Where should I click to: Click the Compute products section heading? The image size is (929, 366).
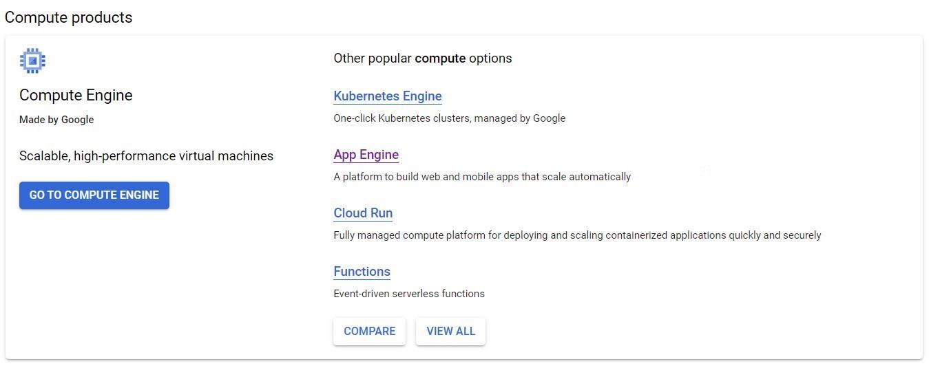pyautogui.click(x=68, y=18)
